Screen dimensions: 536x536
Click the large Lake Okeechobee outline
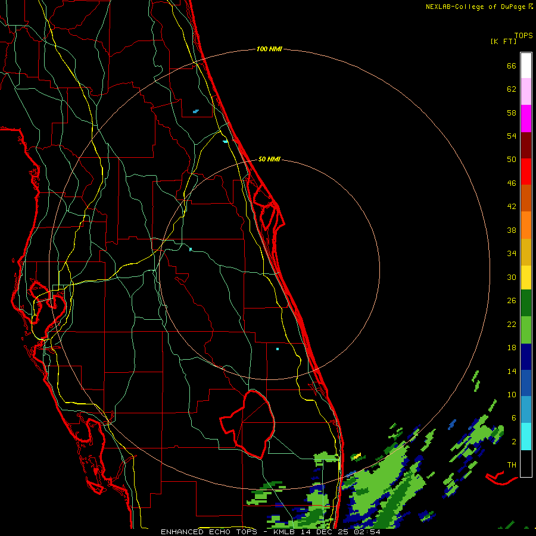(248, 424)
